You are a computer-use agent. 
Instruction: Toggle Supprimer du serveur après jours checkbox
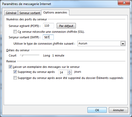15,72
